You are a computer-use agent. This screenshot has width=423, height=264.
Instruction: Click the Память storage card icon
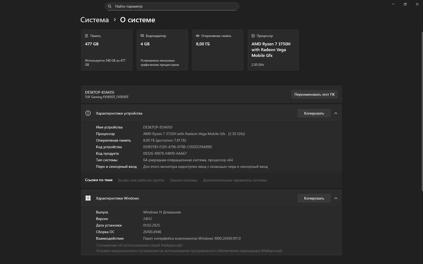(x=87, y=36)
